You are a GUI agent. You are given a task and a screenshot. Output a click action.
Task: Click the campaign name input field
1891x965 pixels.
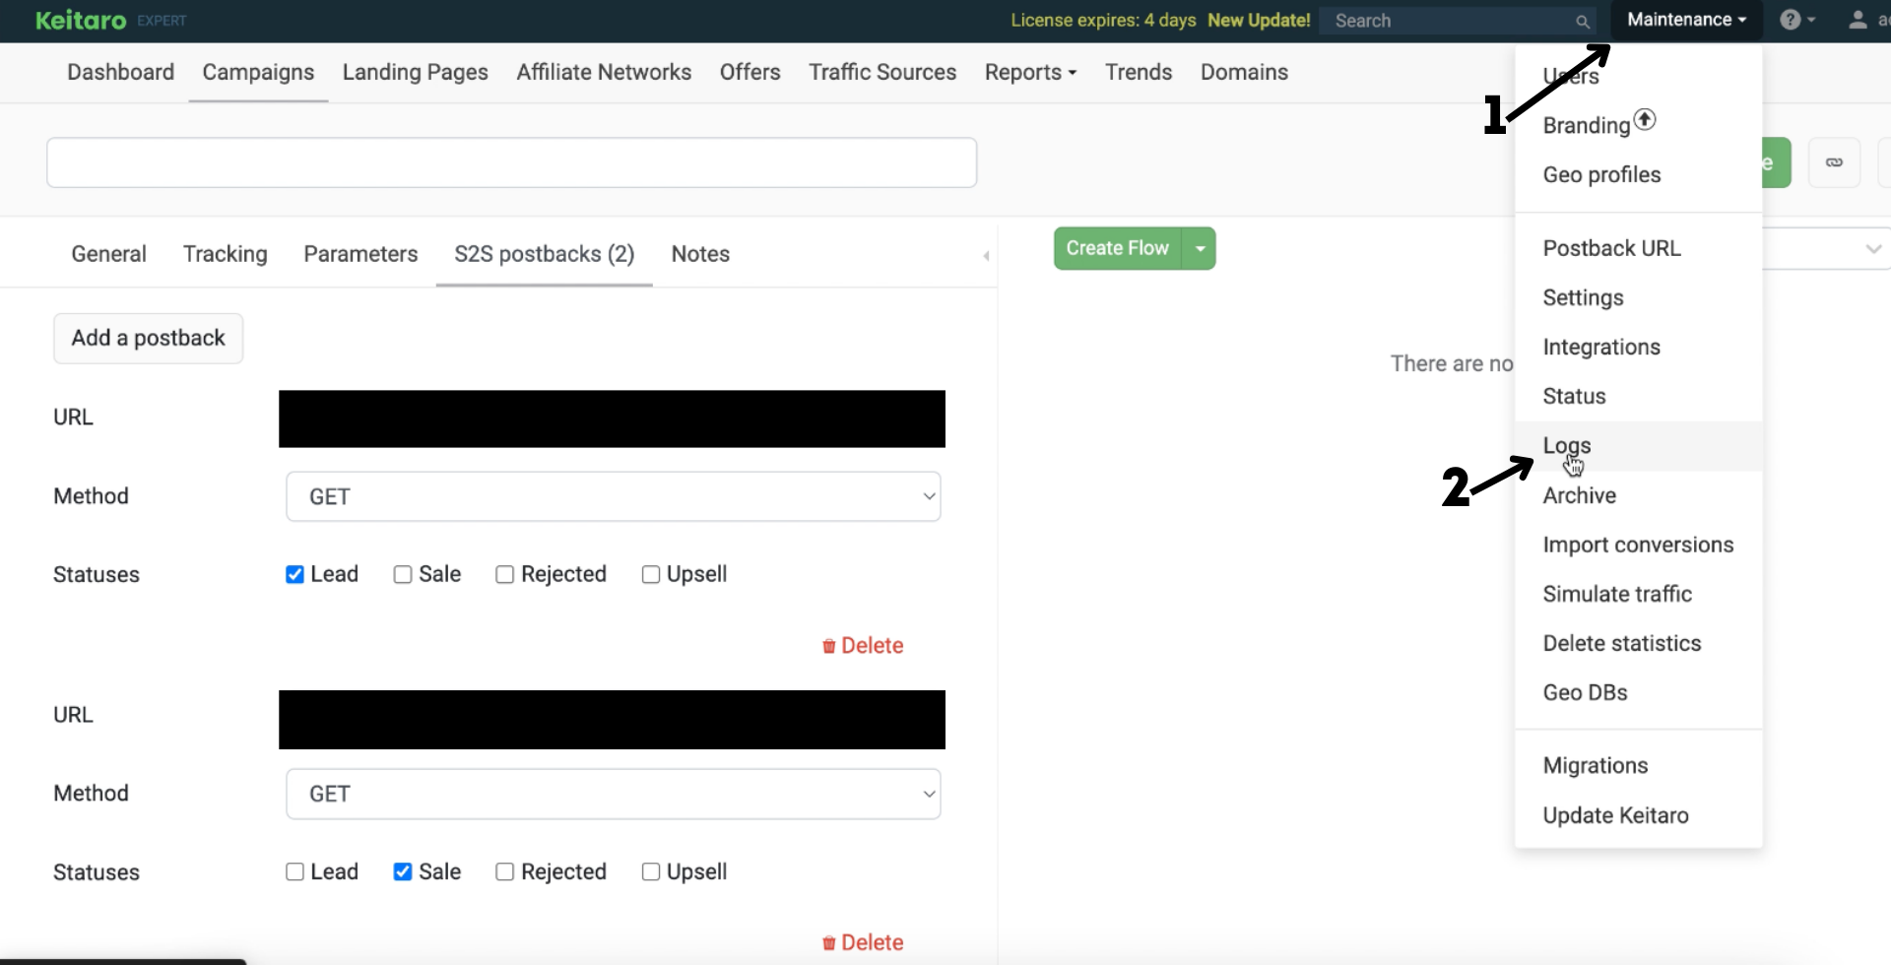pos(511,162)
